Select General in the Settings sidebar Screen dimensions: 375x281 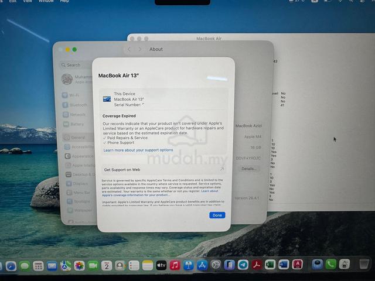tap(78, 138)
